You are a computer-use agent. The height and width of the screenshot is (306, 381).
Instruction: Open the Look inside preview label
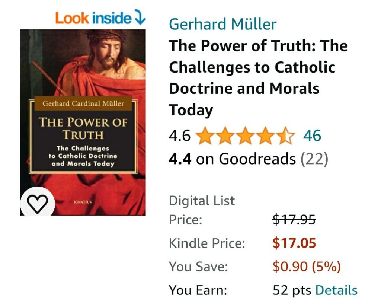coord(93,18)
